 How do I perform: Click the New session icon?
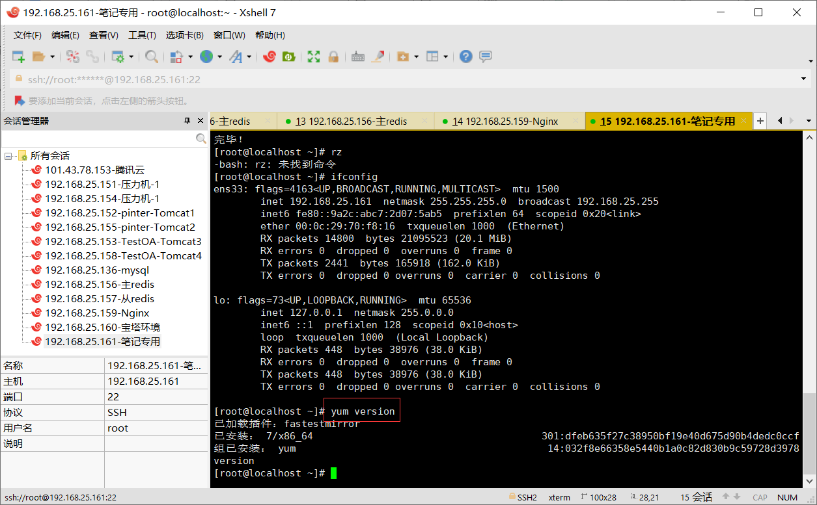pos(18,57)
